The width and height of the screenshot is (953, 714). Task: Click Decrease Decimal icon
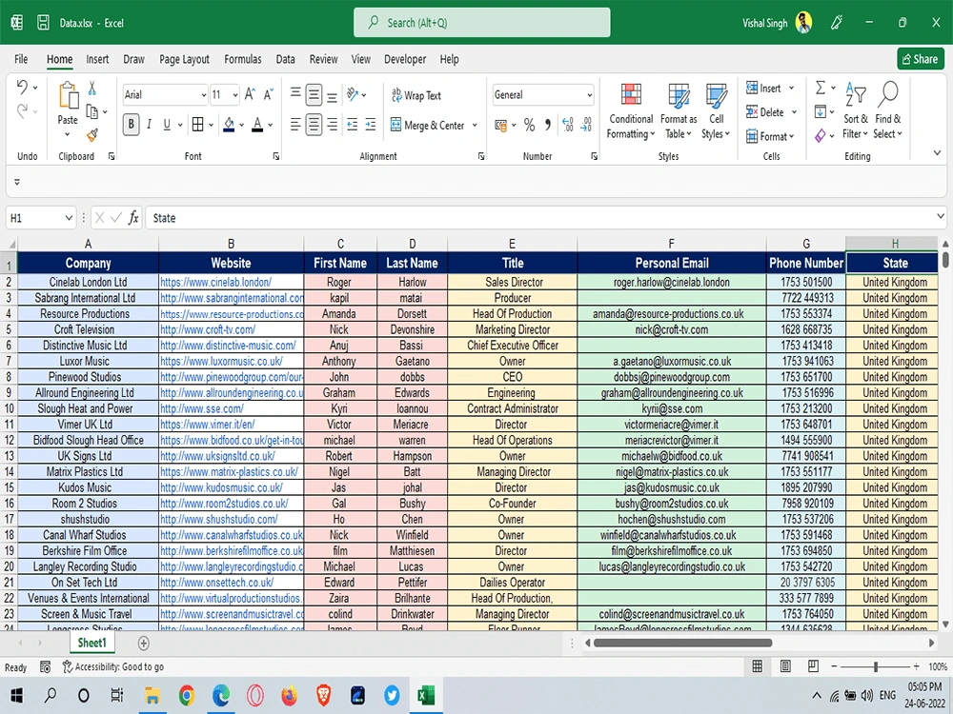(x=586, y=125)
